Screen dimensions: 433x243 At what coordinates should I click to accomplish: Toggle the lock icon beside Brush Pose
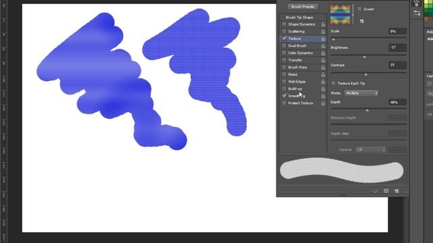323,67
